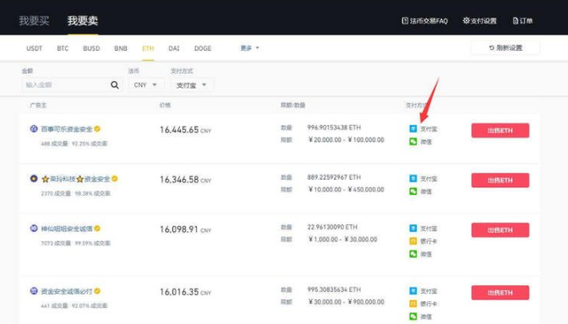This screenshot has width=568, height=324.
Task: Click WeChat icon in the 16,445.65 row
Action: 413,142
